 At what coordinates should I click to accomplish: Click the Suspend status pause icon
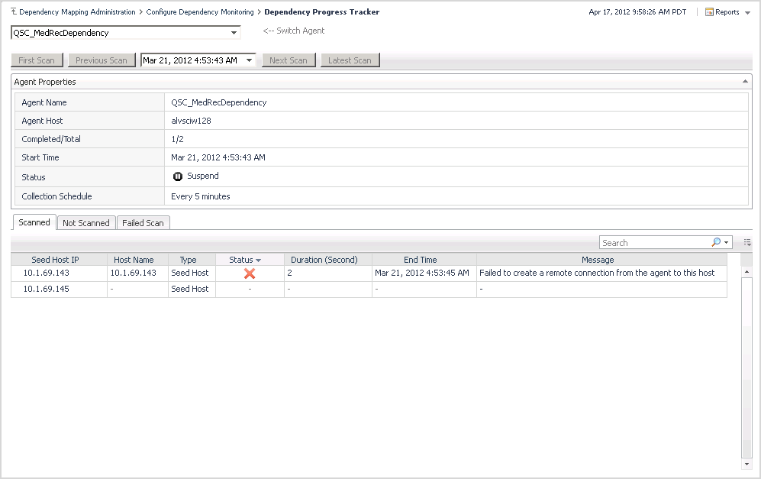(x=178, y=176)
